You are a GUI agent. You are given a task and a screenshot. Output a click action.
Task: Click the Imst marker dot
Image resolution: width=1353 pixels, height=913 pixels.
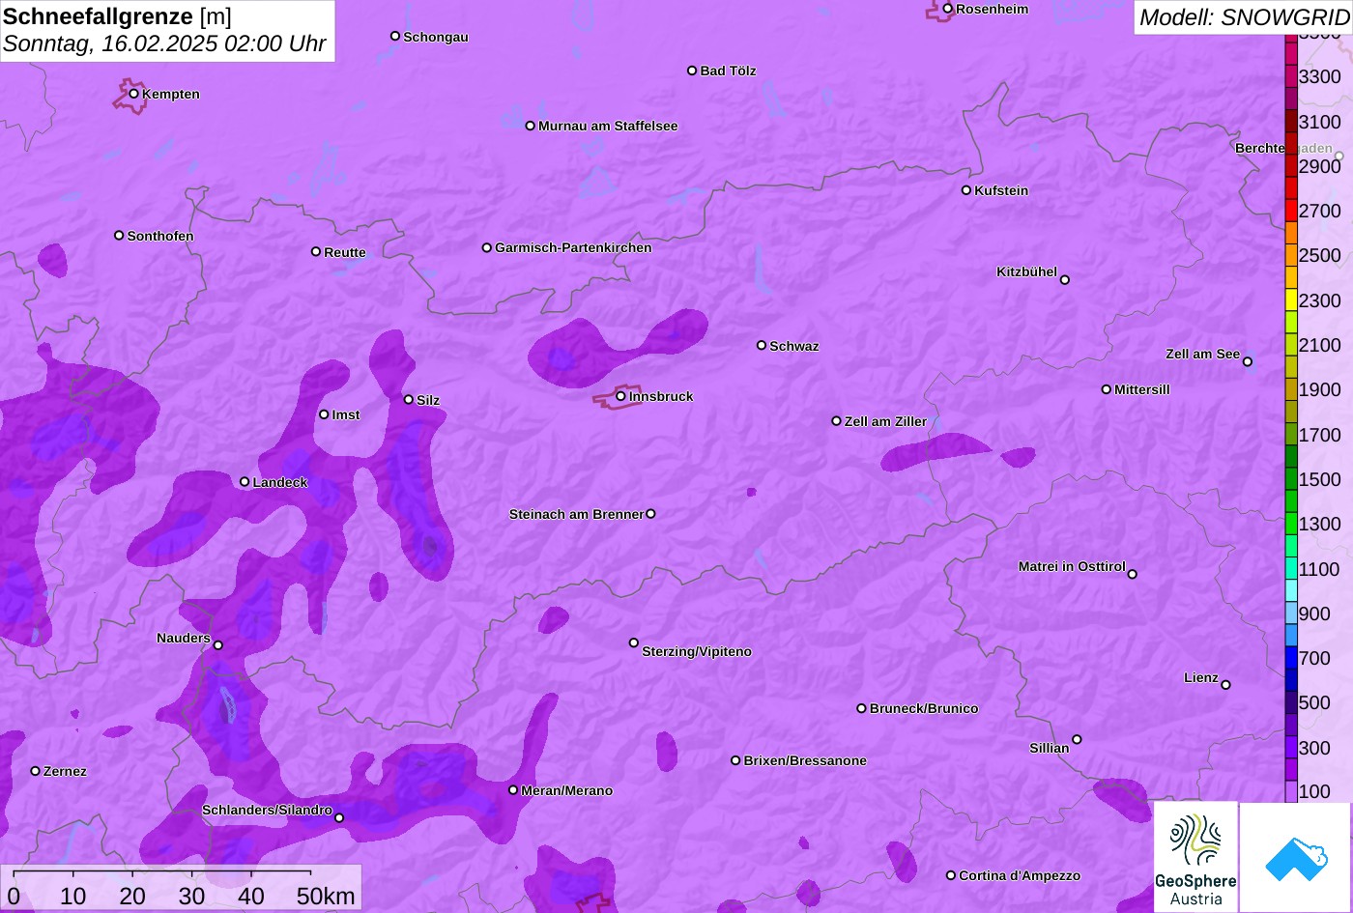[x=324, y=414]
